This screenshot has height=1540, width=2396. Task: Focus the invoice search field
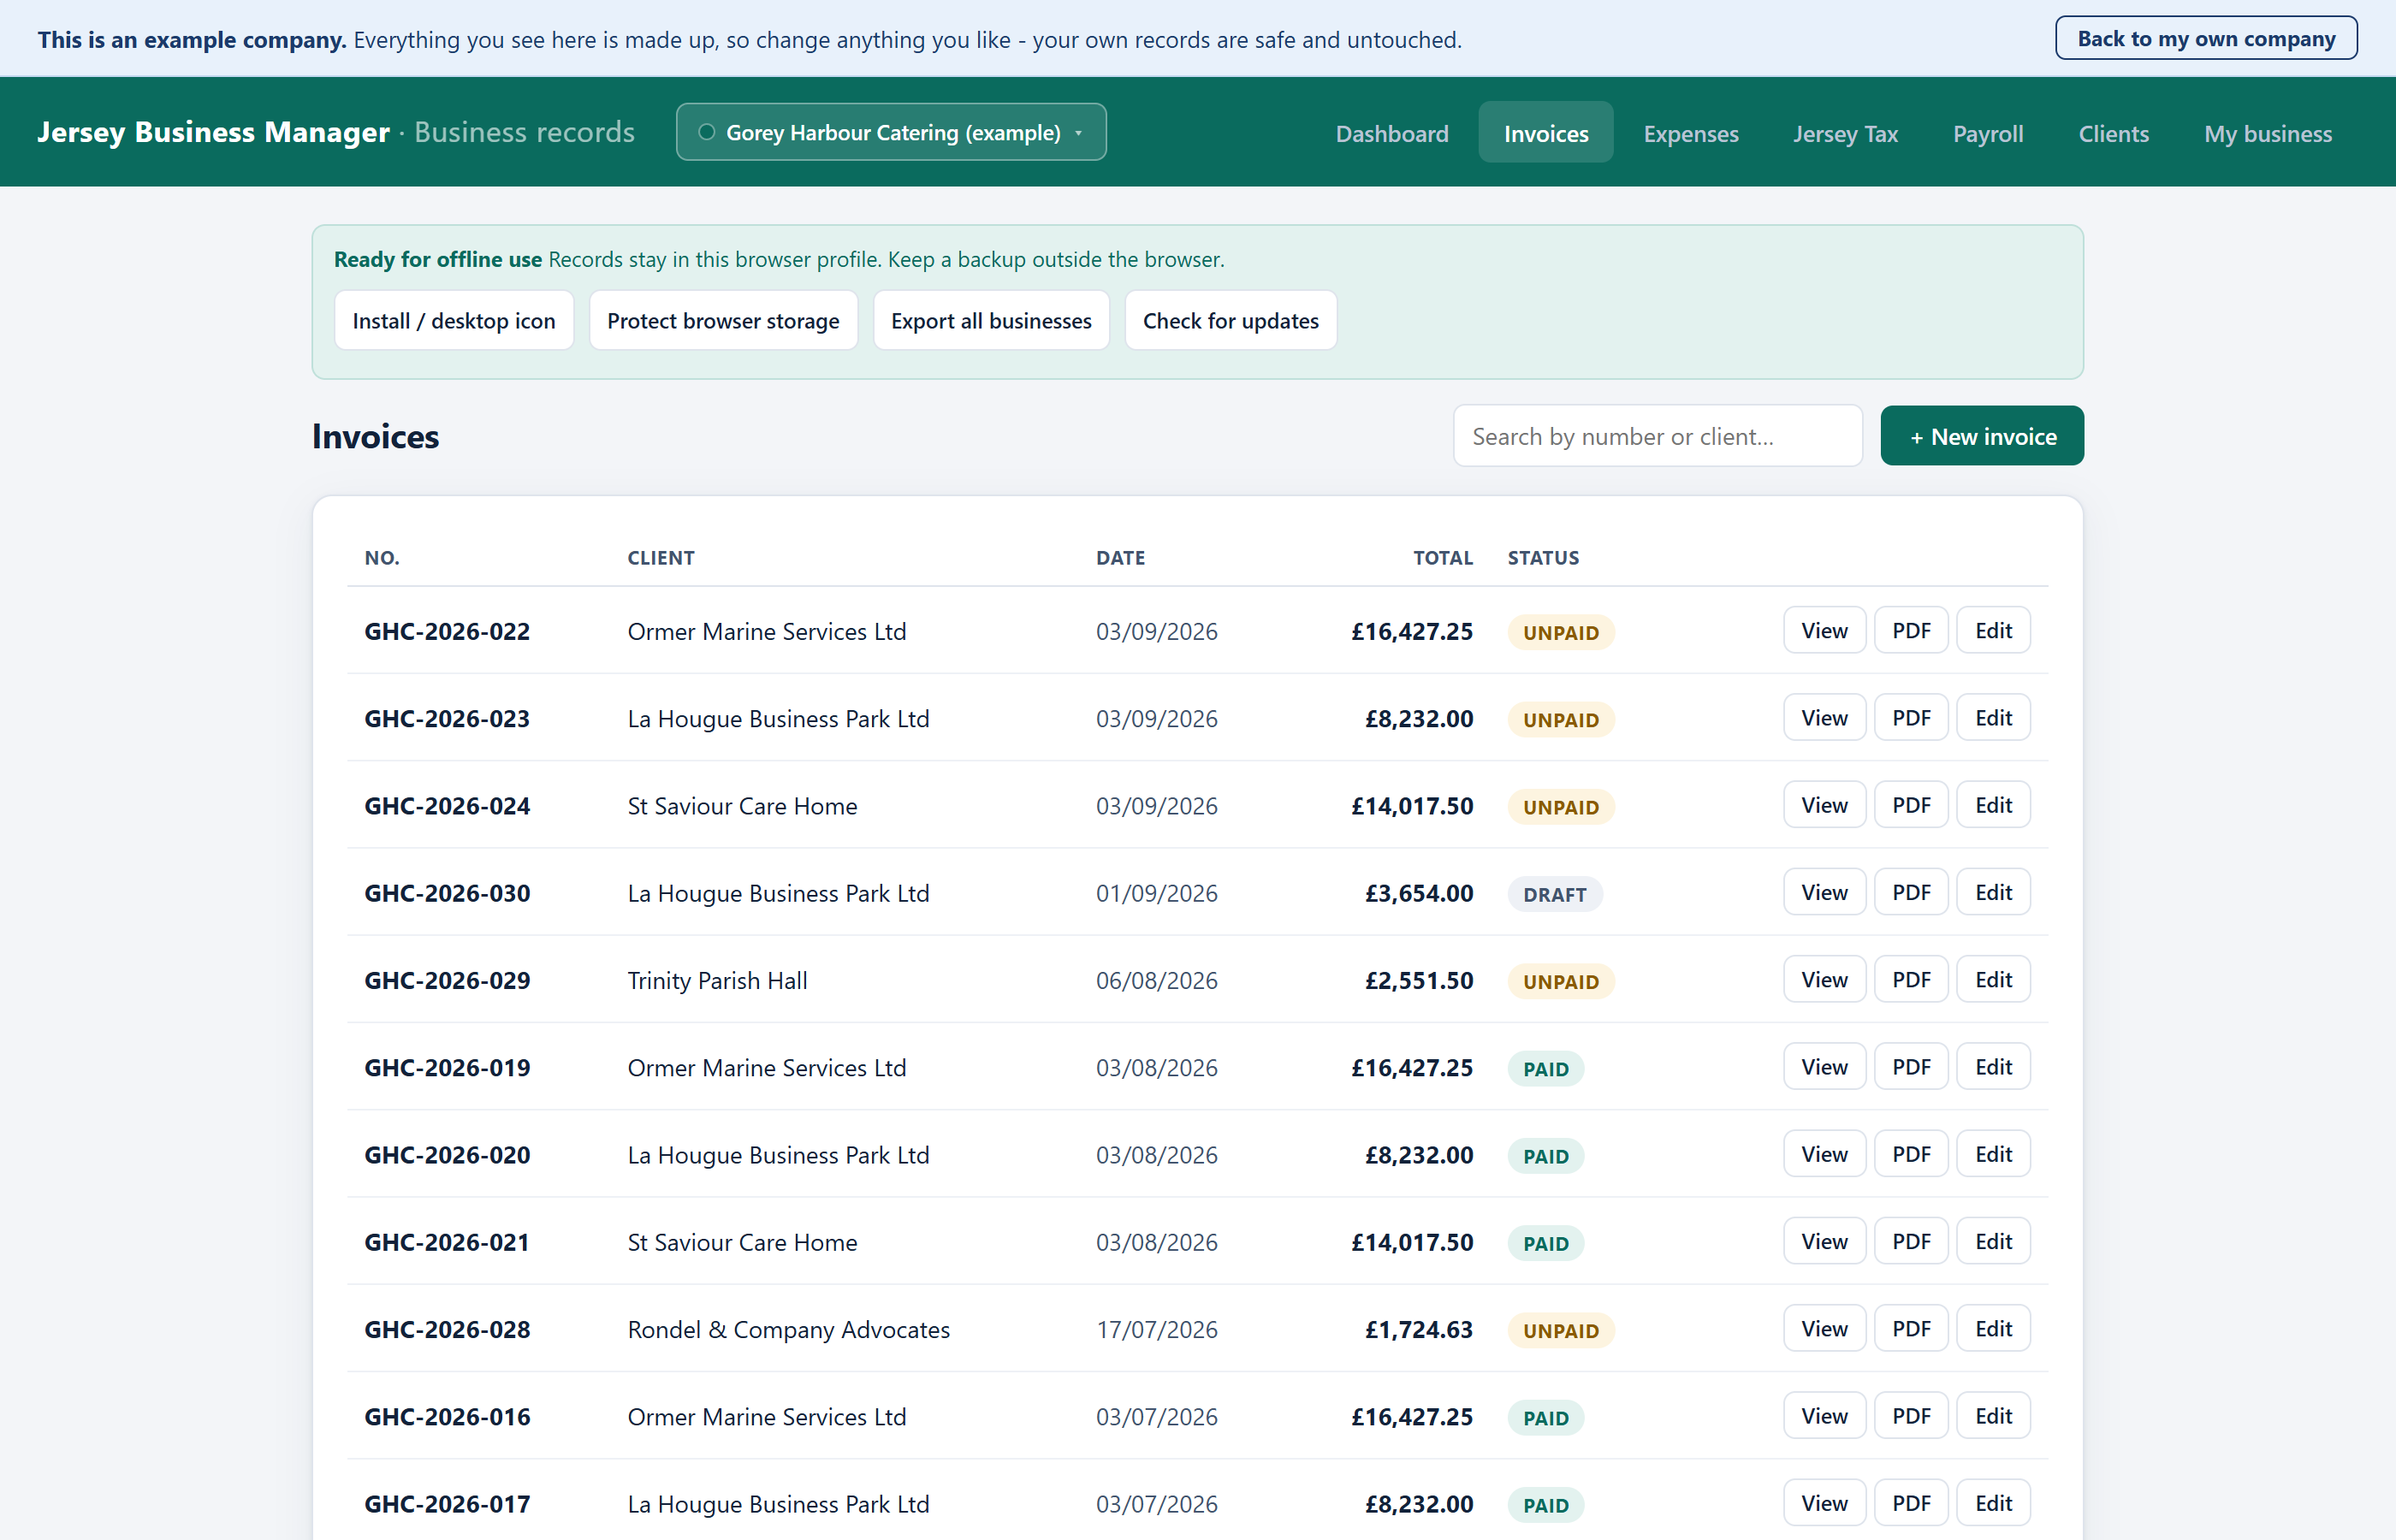1657,436
